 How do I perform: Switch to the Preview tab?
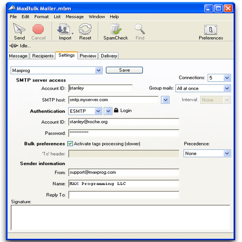pyautogui.click(x=88, y=56)
